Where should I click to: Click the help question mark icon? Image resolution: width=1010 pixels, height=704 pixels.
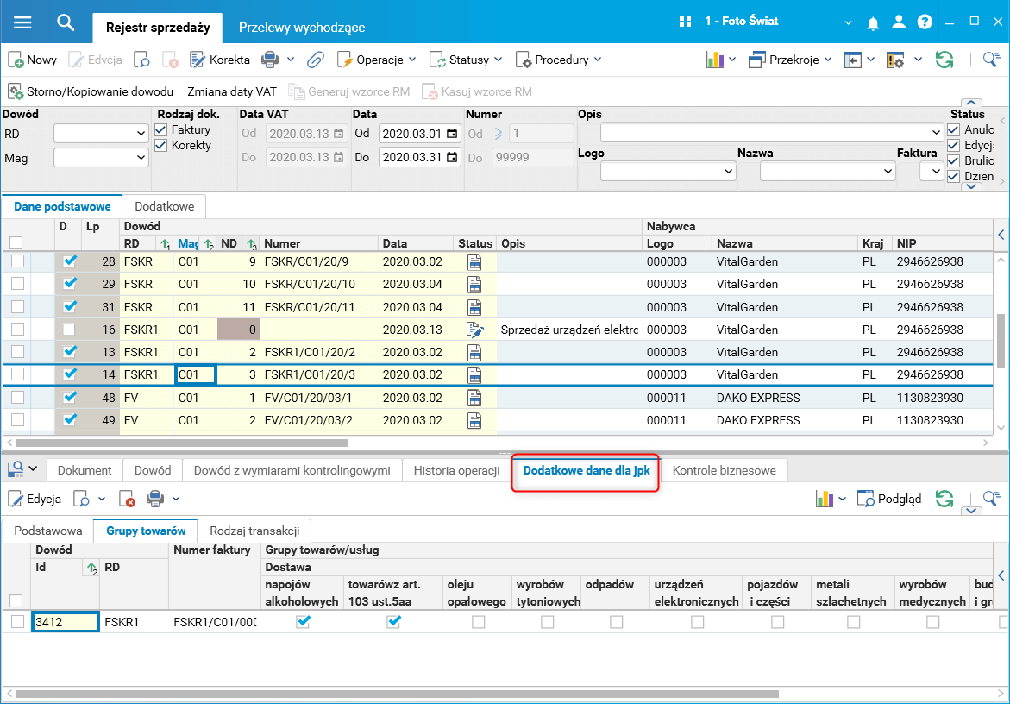click(925, 22)
